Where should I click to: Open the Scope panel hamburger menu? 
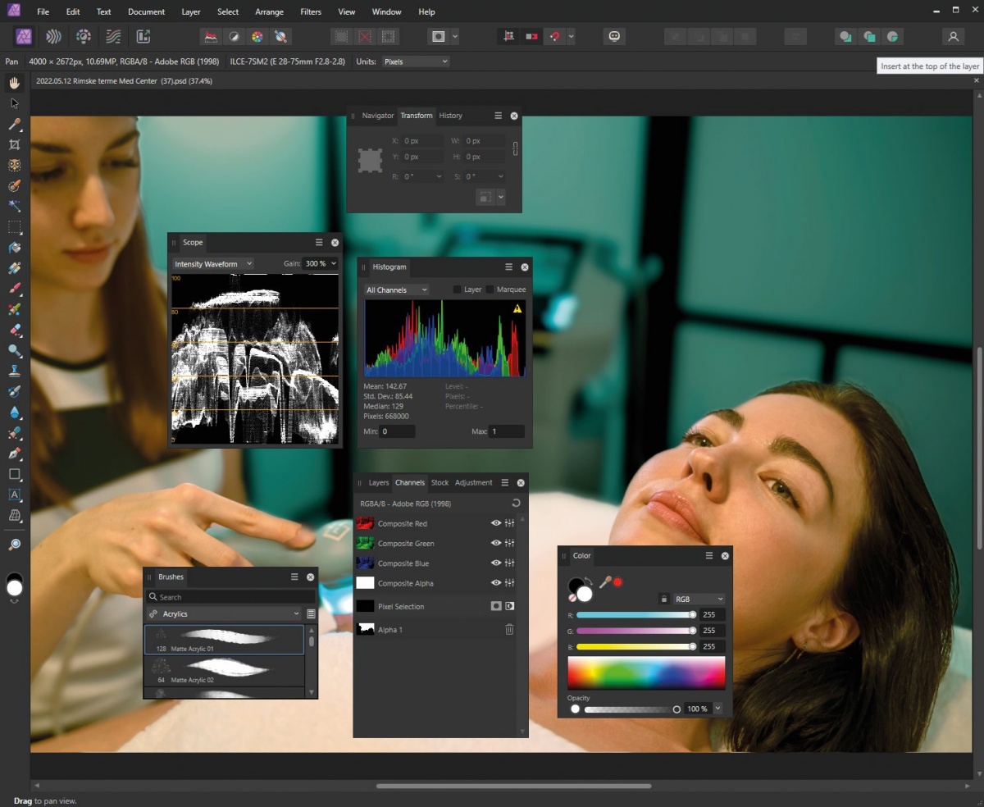pyautogui.click(x=319, y=243)
